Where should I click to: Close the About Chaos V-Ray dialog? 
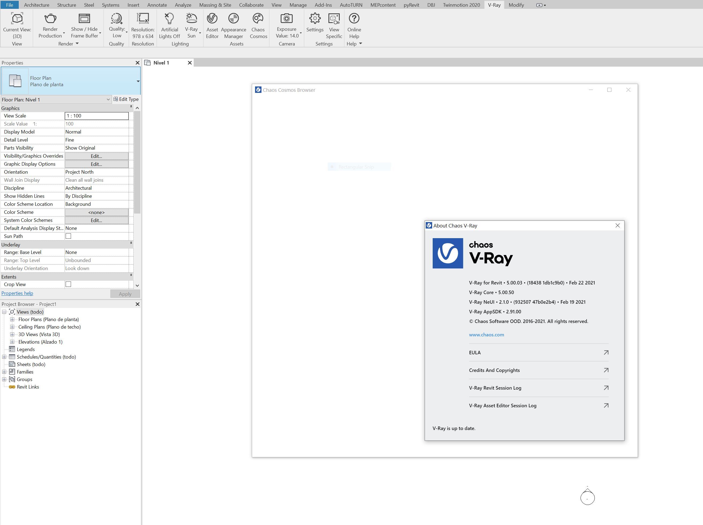click(x=618, y=225)
